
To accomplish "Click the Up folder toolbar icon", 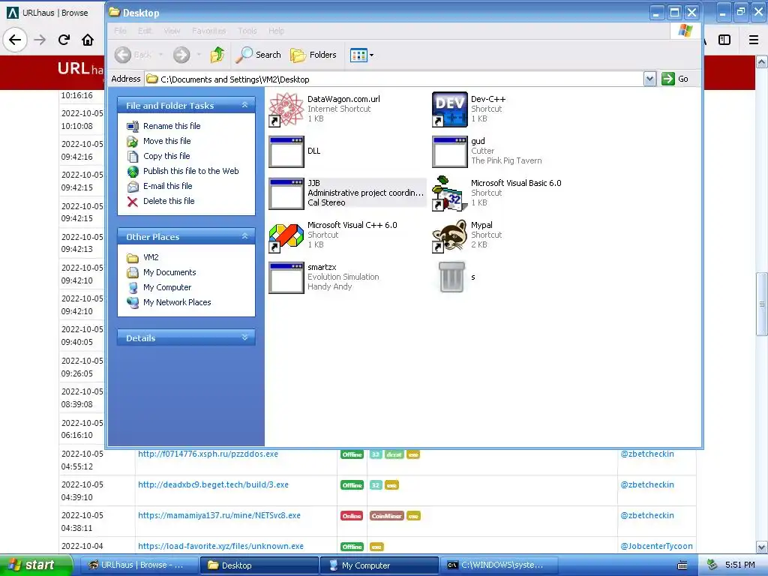I will pos(217,55).
